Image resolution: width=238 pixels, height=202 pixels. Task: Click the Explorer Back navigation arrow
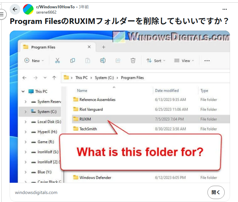point(25,78)
